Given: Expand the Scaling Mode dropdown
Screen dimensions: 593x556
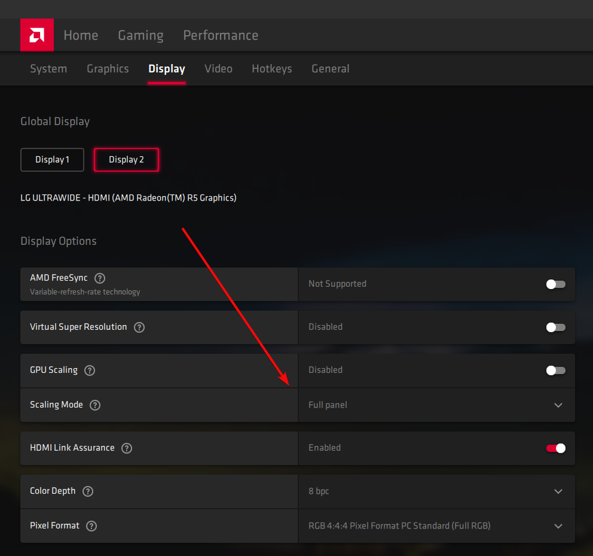Looking at the screenshot, I should pyautogui.click(x=436, y=405).
